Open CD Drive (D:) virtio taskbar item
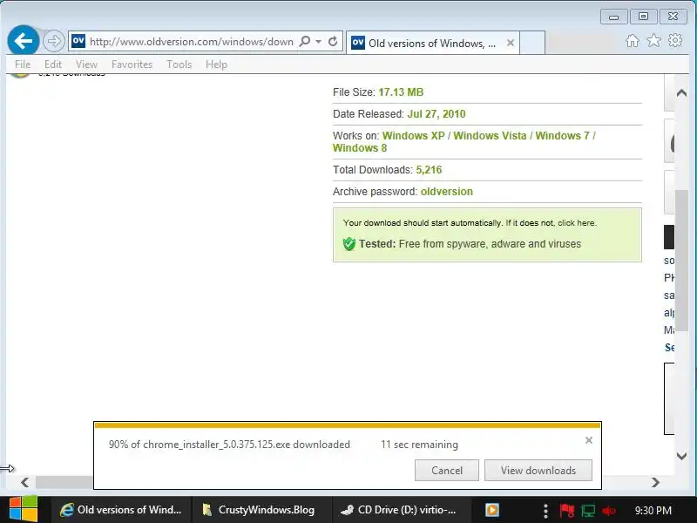The image size is (697, 523). (402, 510)
